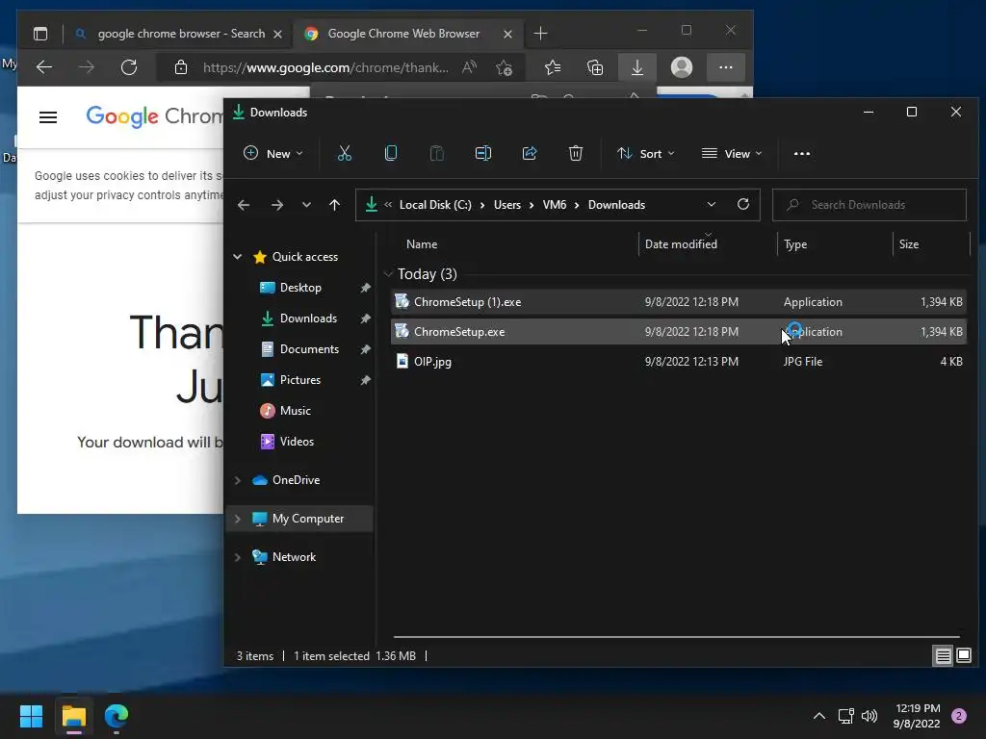
Task: Click the Delete trash icon in Explorer
Action: tap(576, 153)
